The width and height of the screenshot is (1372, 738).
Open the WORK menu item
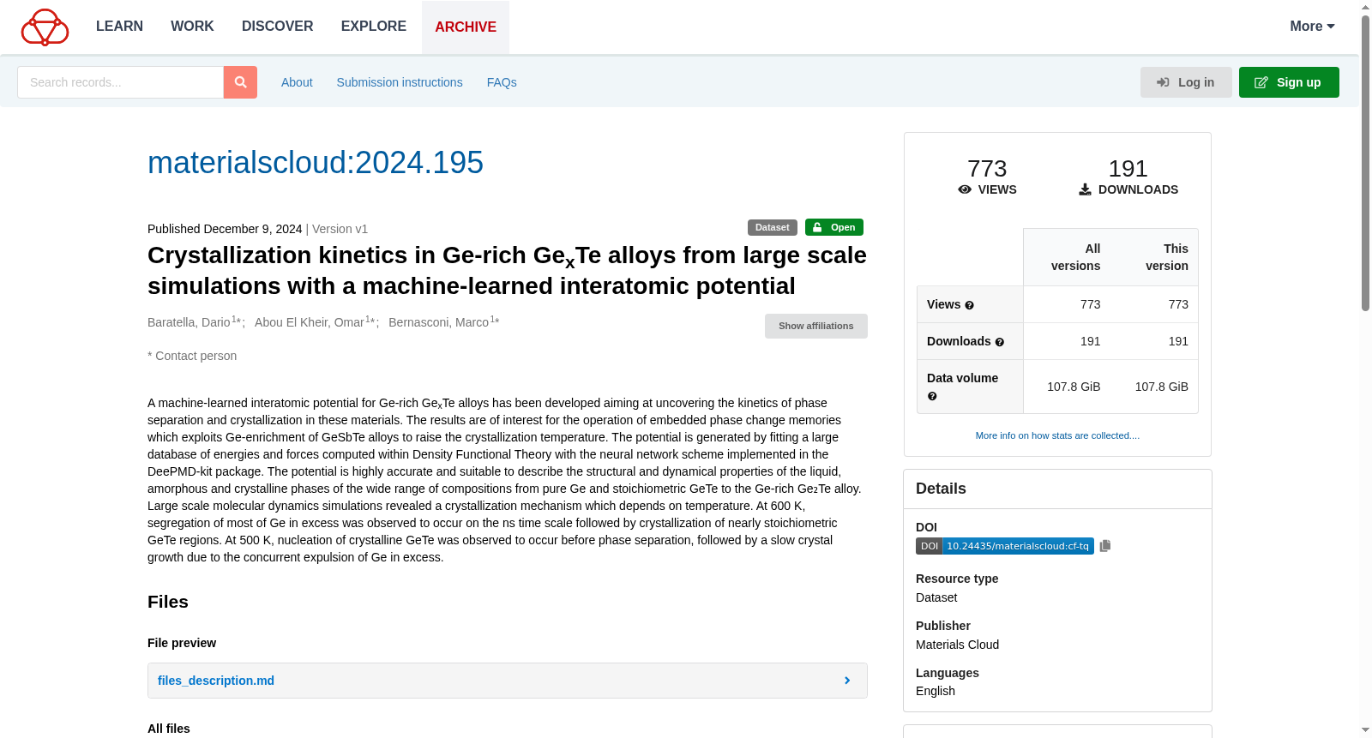click(x=192, y=27)
